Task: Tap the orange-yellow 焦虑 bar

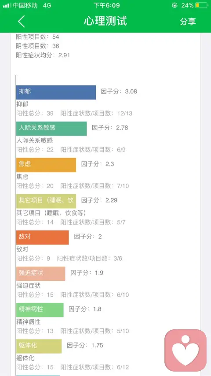Action: point(46,165)
